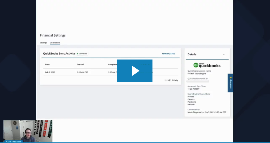Click the Started column header
This screenshot has width=270, height=143.
[x=80, y=64]
